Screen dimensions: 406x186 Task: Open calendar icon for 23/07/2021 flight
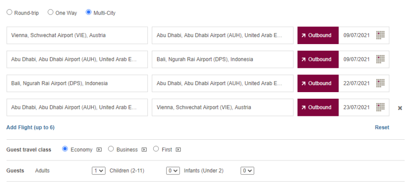pyautogui.click(x=380, y=107)
